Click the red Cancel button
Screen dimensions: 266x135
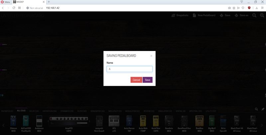click(x=136, y=80)
